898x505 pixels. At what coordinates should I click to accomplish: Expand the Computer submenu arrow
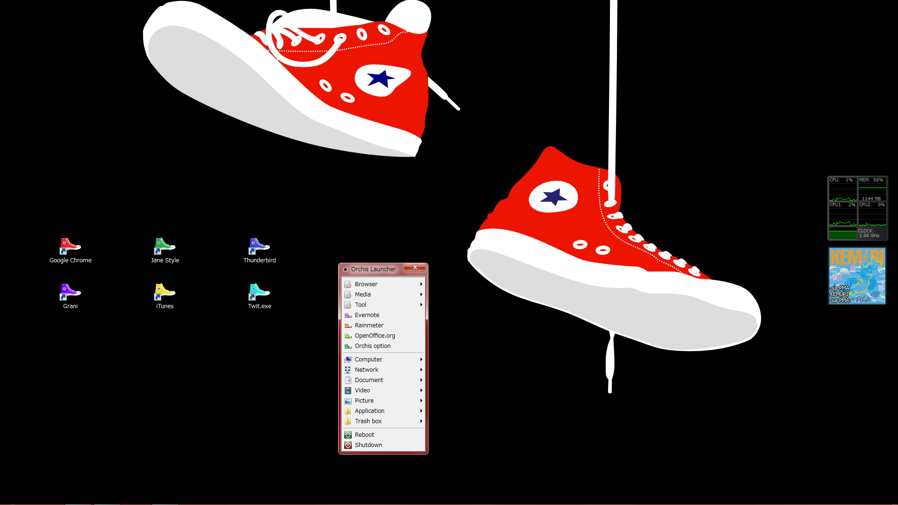click(x=421, y=360)
